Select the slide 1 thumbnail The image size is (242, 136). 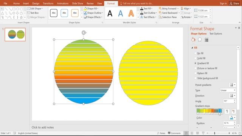click(15, 34)
